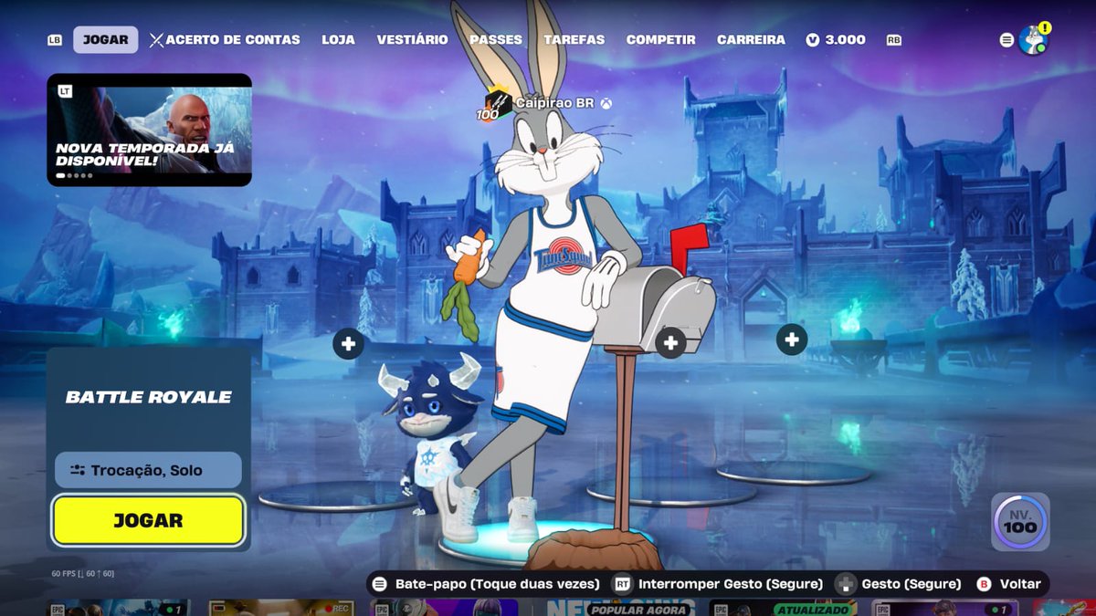
Task: Click the D-pad icon beside Gesto
Action: [846, 584]
